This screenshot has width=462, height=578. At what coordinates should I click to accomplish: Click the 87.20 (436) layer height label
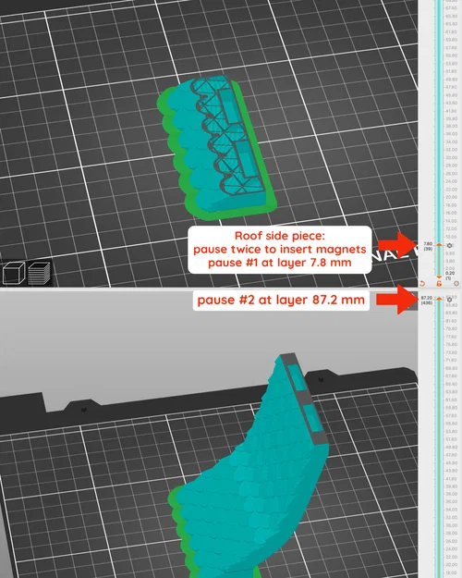tap(427, 300)
